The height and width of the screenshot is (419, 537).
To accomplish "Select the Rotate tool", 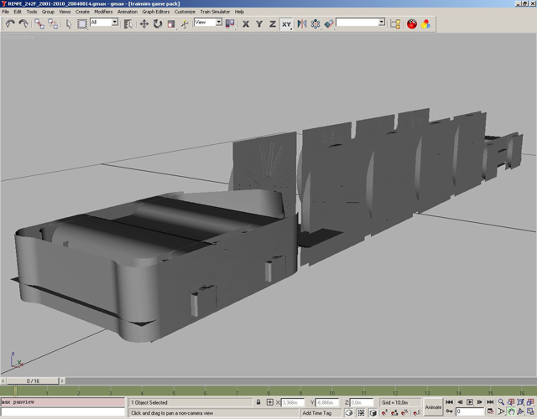I will click(157, 23).
